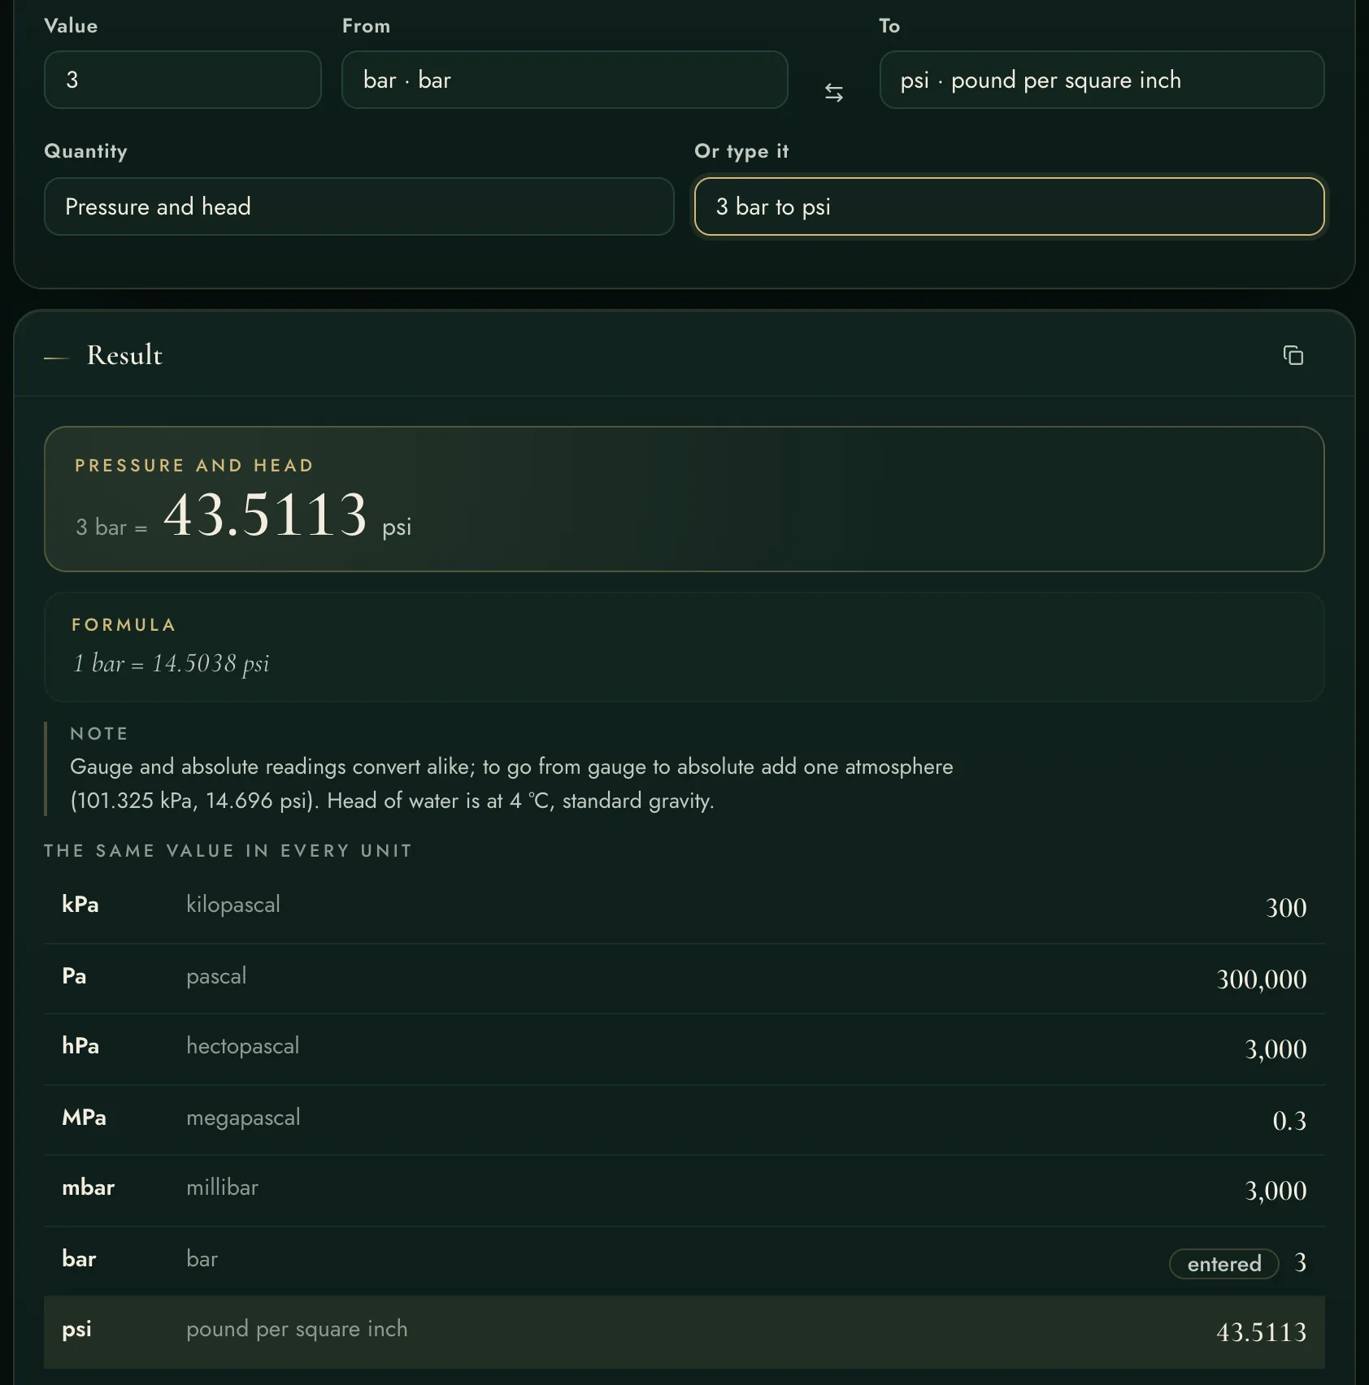Select the Pa pascal row

tap(684, 978)
